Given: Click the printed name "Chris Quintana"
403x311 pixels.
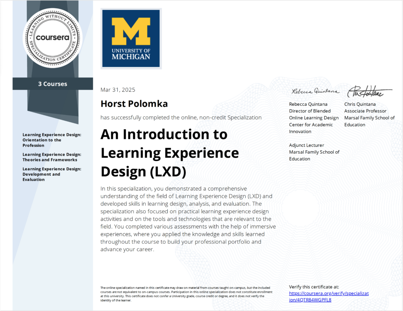Looking at the screenshot, I should coord(360,104).
